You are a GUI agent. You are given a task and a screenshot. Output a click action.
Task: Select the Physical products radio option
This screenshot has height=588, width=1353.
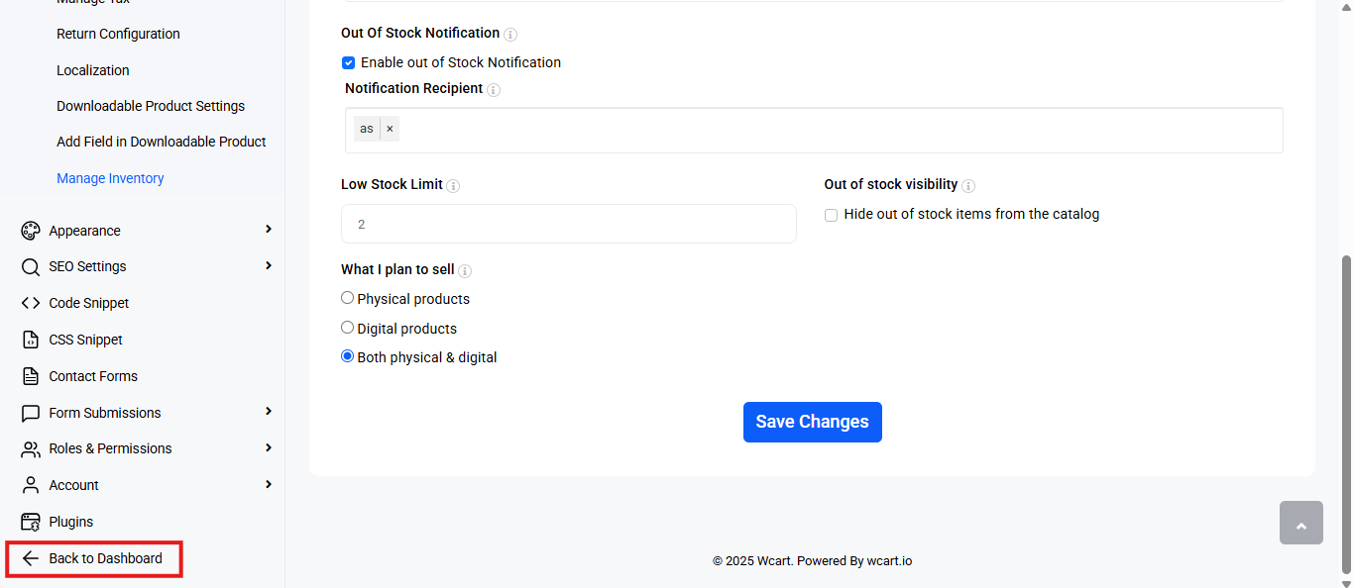click(x=347, y=298)
